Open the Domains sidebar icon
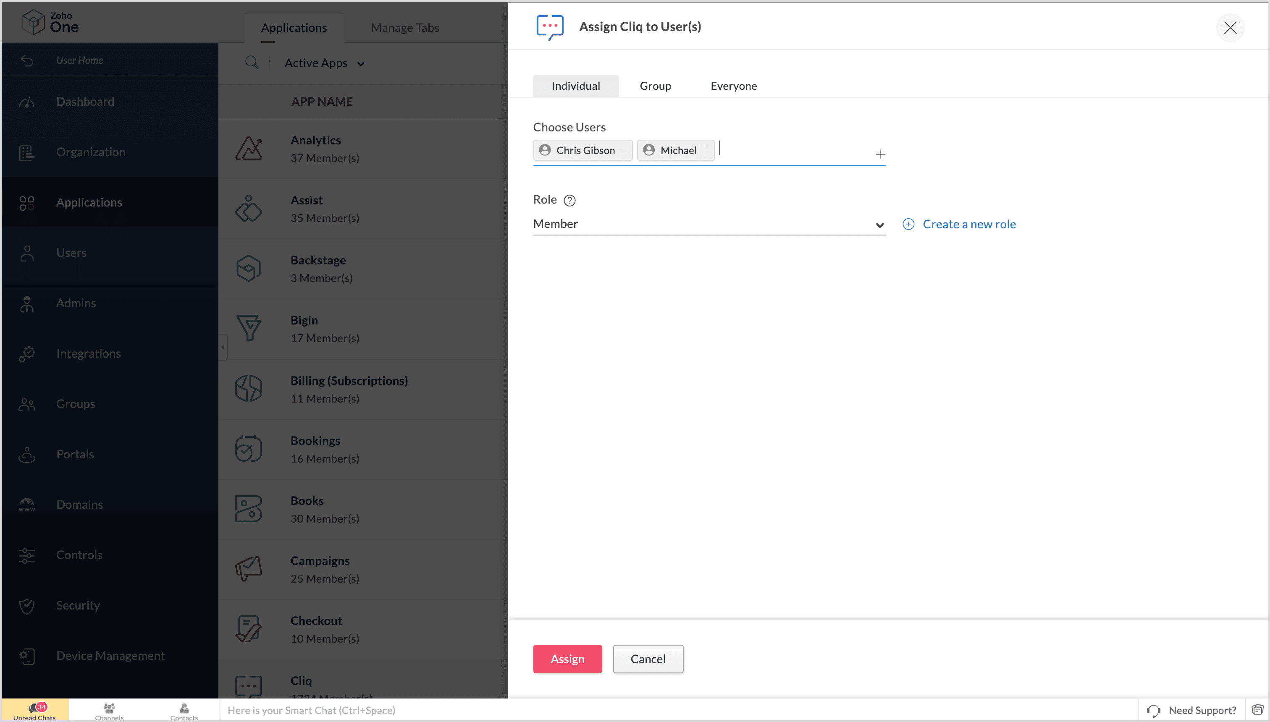 [x=27, y=505]
